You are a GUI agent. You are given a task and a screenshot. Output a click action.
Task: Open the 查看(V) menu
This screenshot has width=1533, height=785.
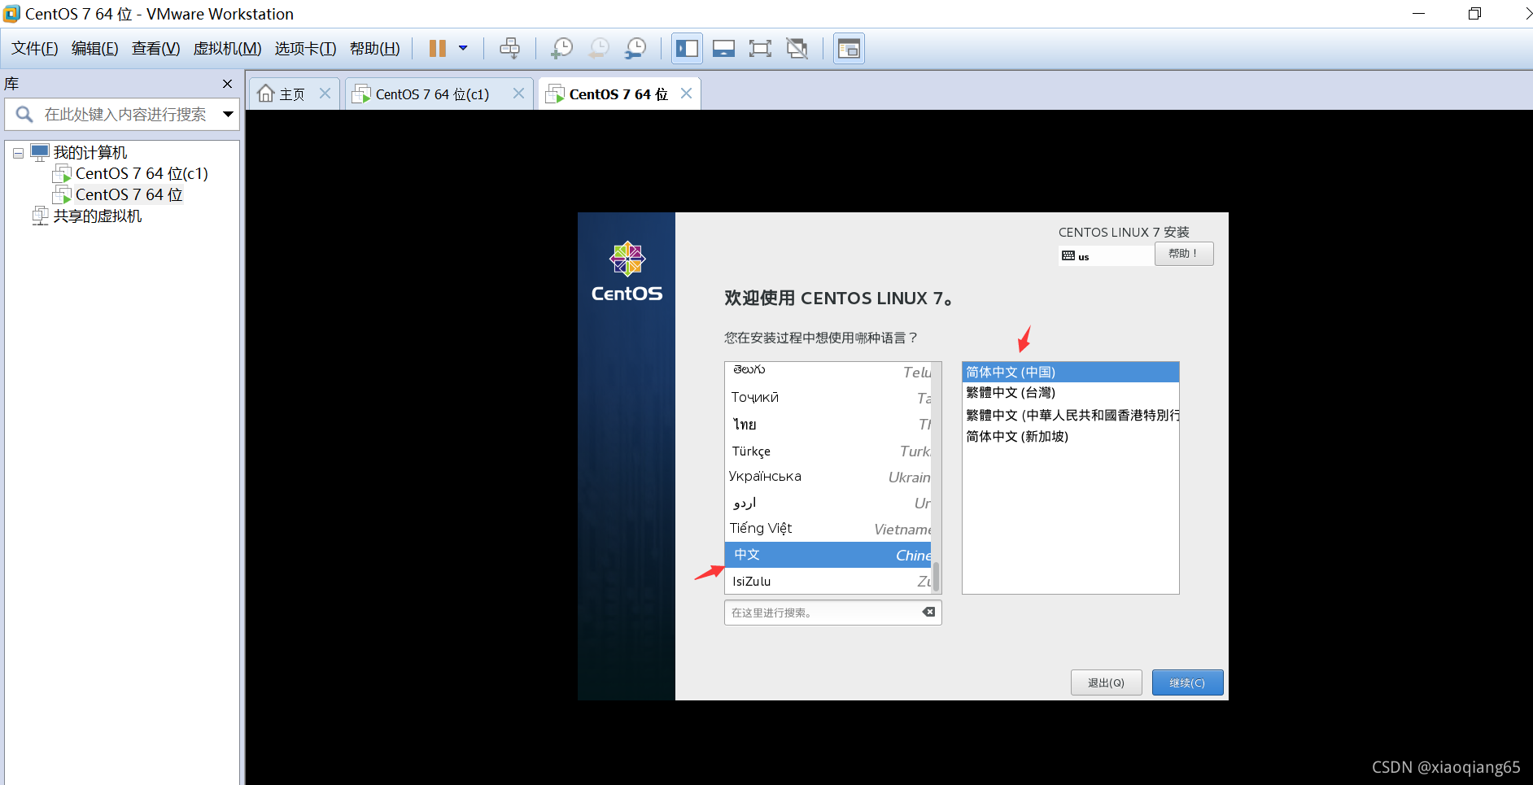click(155, 49)
